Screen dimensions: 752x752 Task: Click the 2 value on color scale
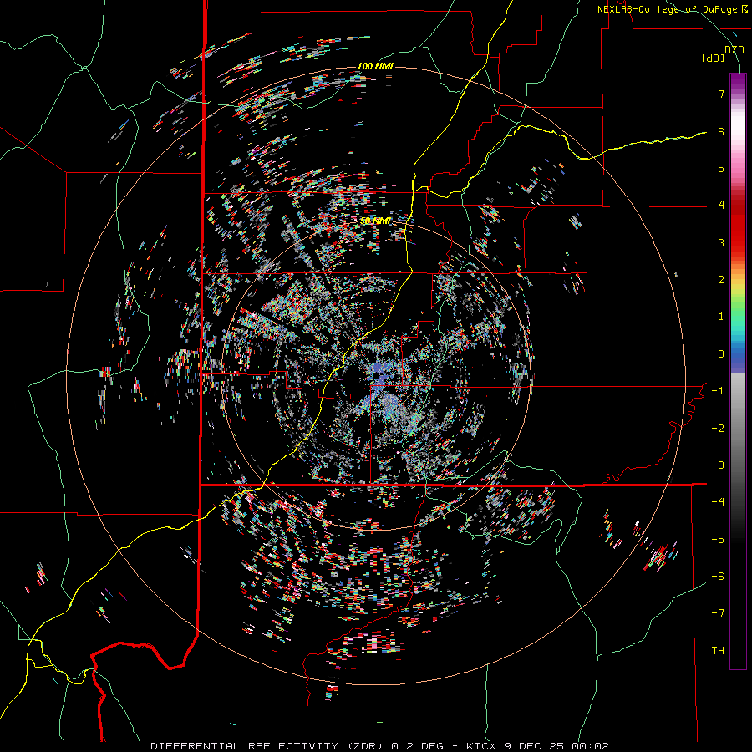pyautogui.click(x=721, y=280)
